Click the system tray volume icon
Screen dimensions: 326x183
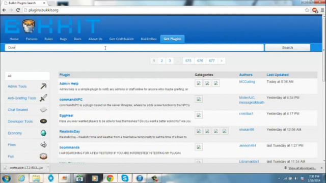(x=295, y=178)
